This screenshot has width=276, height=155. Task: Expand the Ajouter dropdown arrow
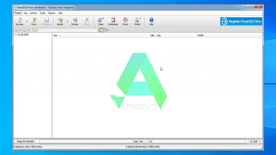pyautogui.click(x=68, y=21)
